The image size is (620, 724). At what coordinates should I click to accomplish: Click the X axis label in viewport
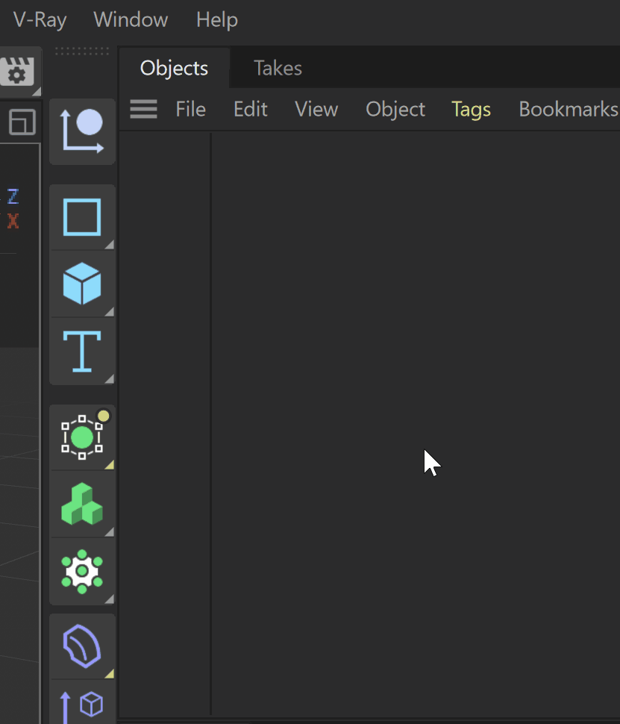click(x=13, y=221)
